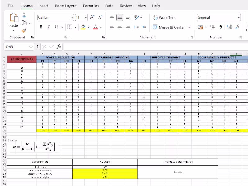Open the Calibri font name dropdown

point(72,18)
